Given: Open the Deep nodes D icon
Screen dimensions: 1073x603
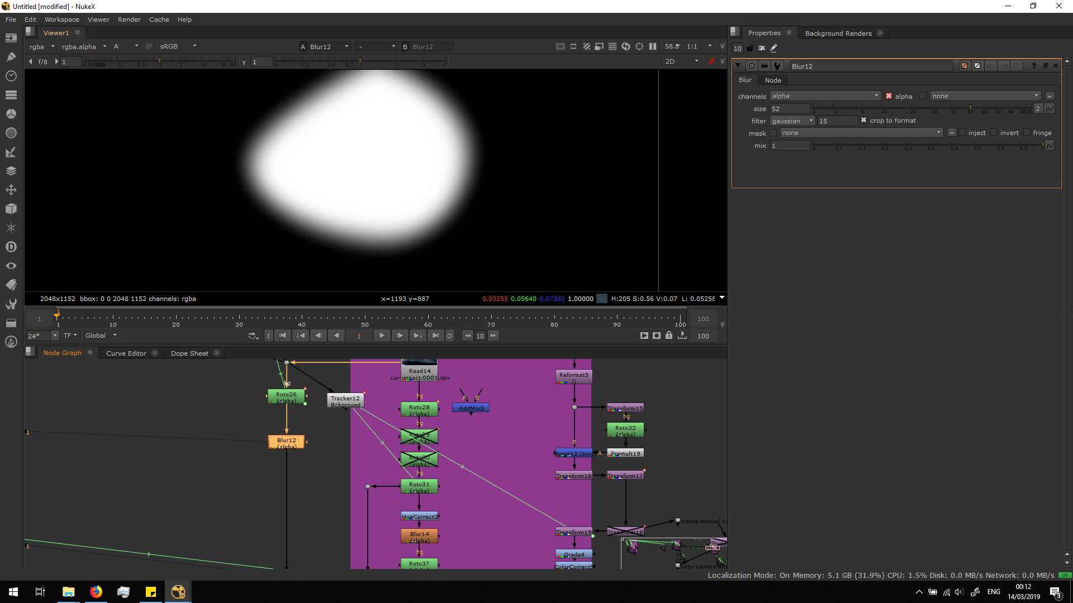Looking at the screenshot, I should [11, 247].
